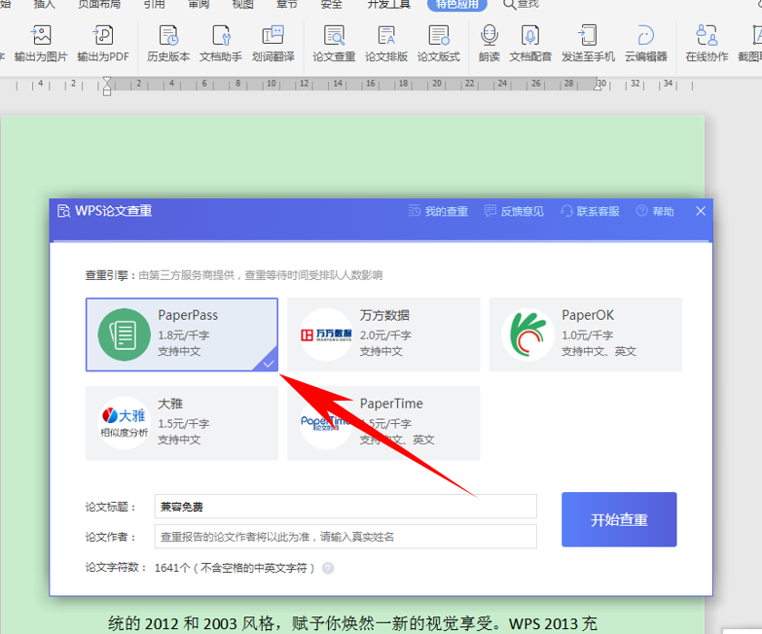Start 朗读 read aloud
The height and width of the screenshot is (634, 762).
(x=490, y=44)
